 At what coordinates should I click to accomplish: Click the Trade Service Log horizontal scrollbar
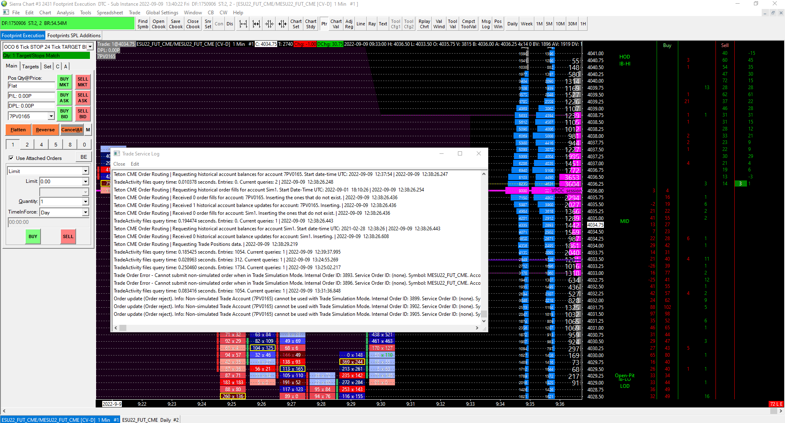[x=297, y=328]
